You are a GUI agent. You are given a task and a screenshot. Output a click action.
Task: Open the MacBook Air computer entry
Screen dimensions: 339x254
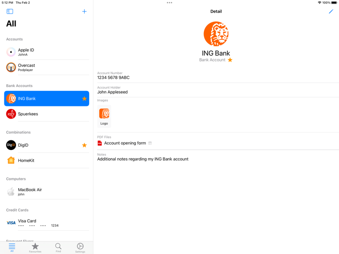(46, 192)
